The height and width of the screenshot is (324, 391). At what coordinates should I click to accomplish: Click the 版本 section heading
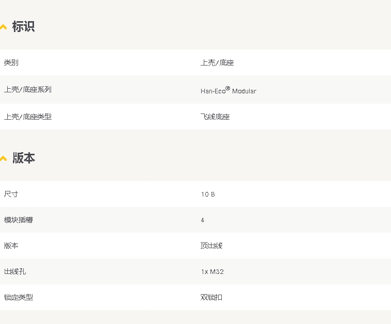tap(23, 158)
